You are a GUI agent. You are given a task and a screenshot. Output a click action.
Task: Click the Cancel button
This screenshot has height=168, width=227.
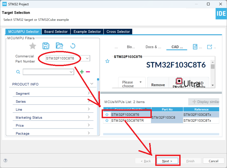tap(214, 161)
